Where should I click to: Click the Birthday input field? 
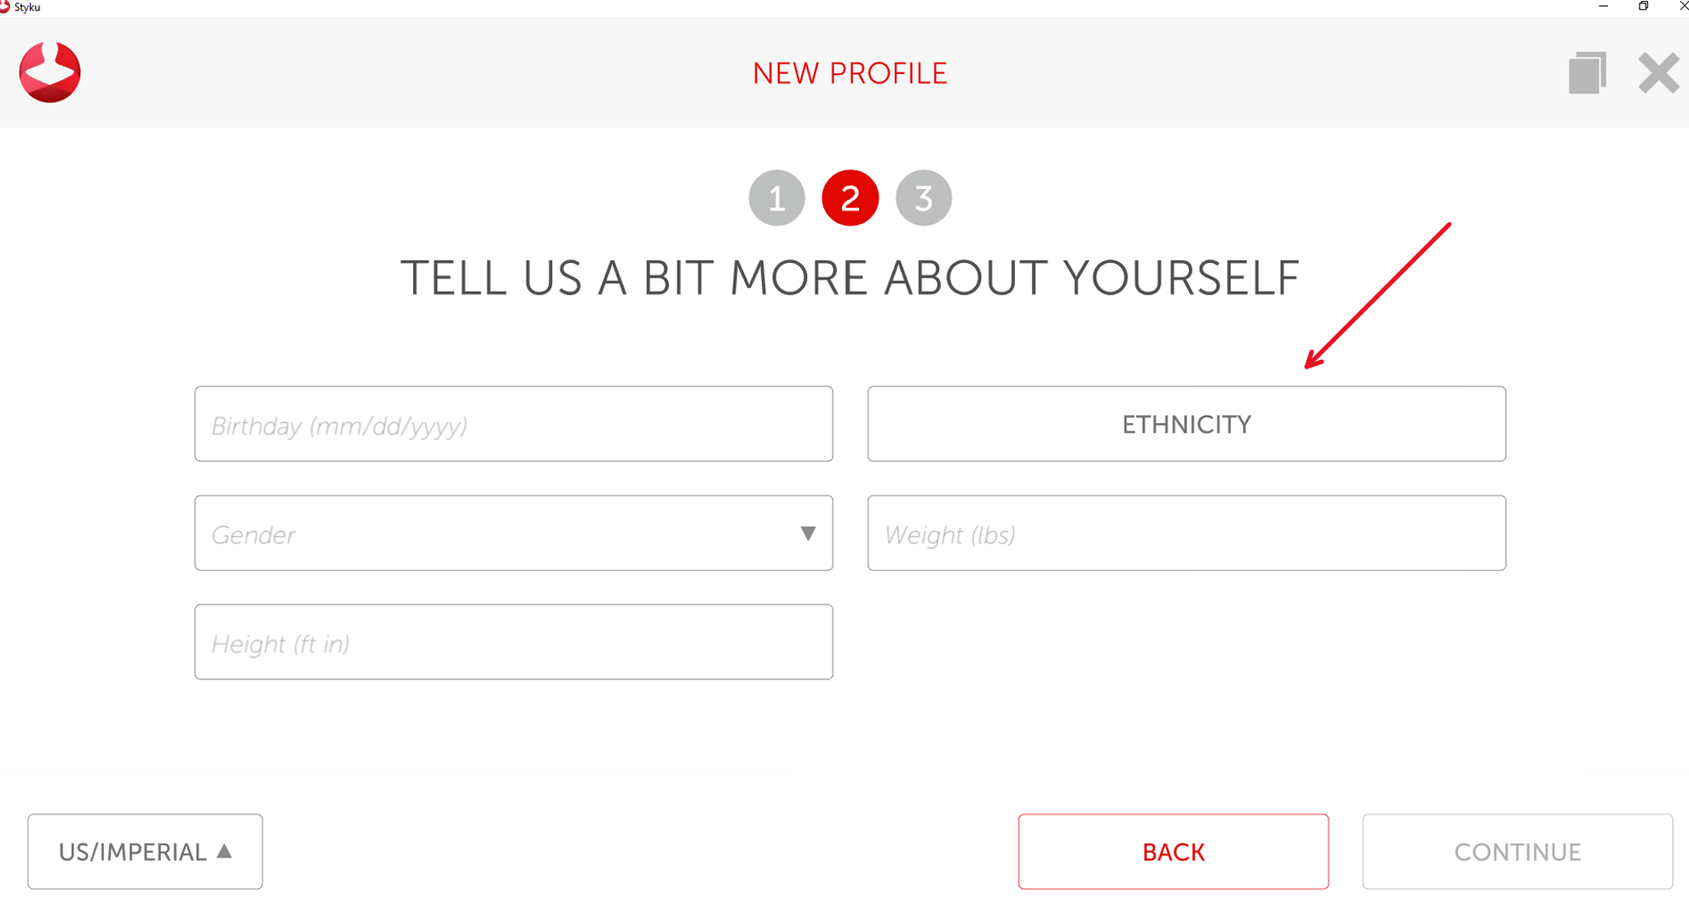[x=513, y=424]
